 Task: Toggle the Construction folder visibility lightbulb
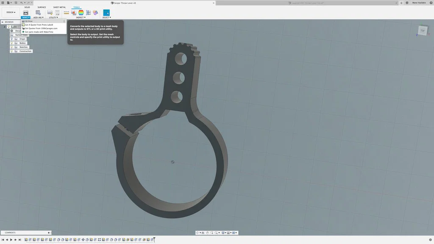point(12,51)
